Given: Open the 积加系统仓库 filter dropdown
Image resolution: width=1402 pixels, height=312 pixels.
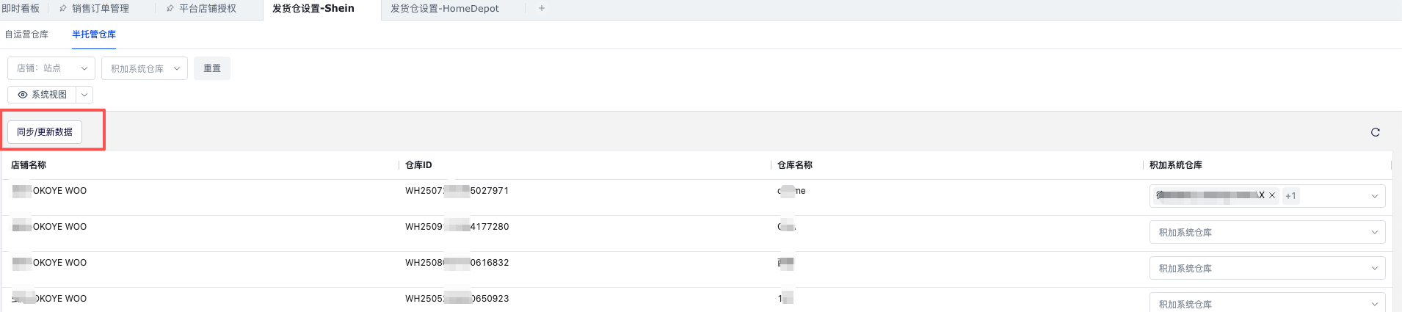Looking at the screenshot, I should tap(145, 68).
